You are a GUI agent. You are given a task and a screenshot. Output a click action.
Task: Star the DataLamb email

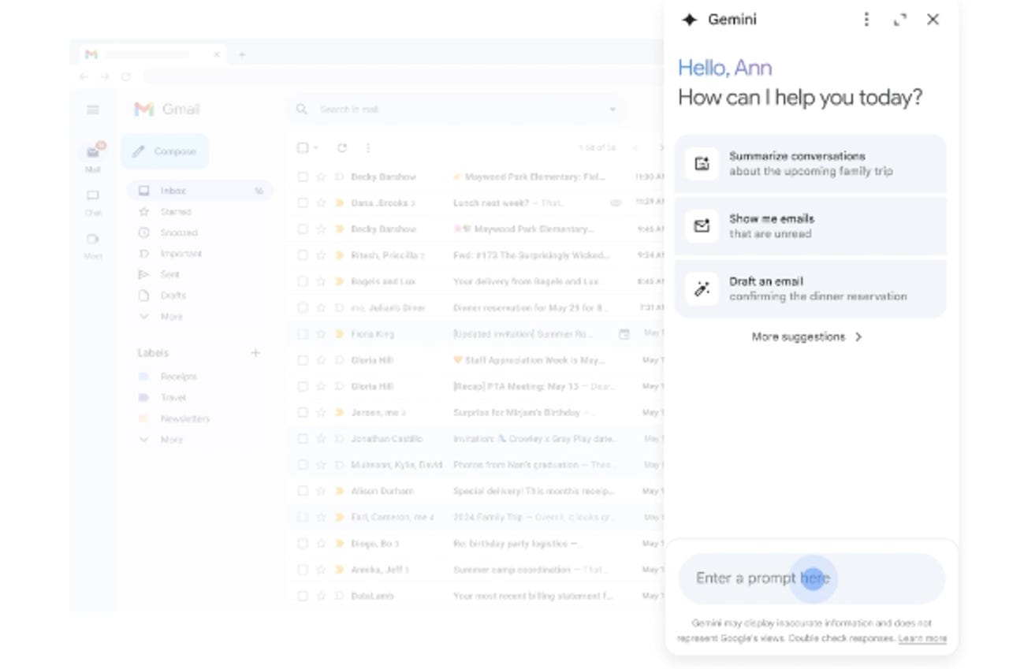321,597
